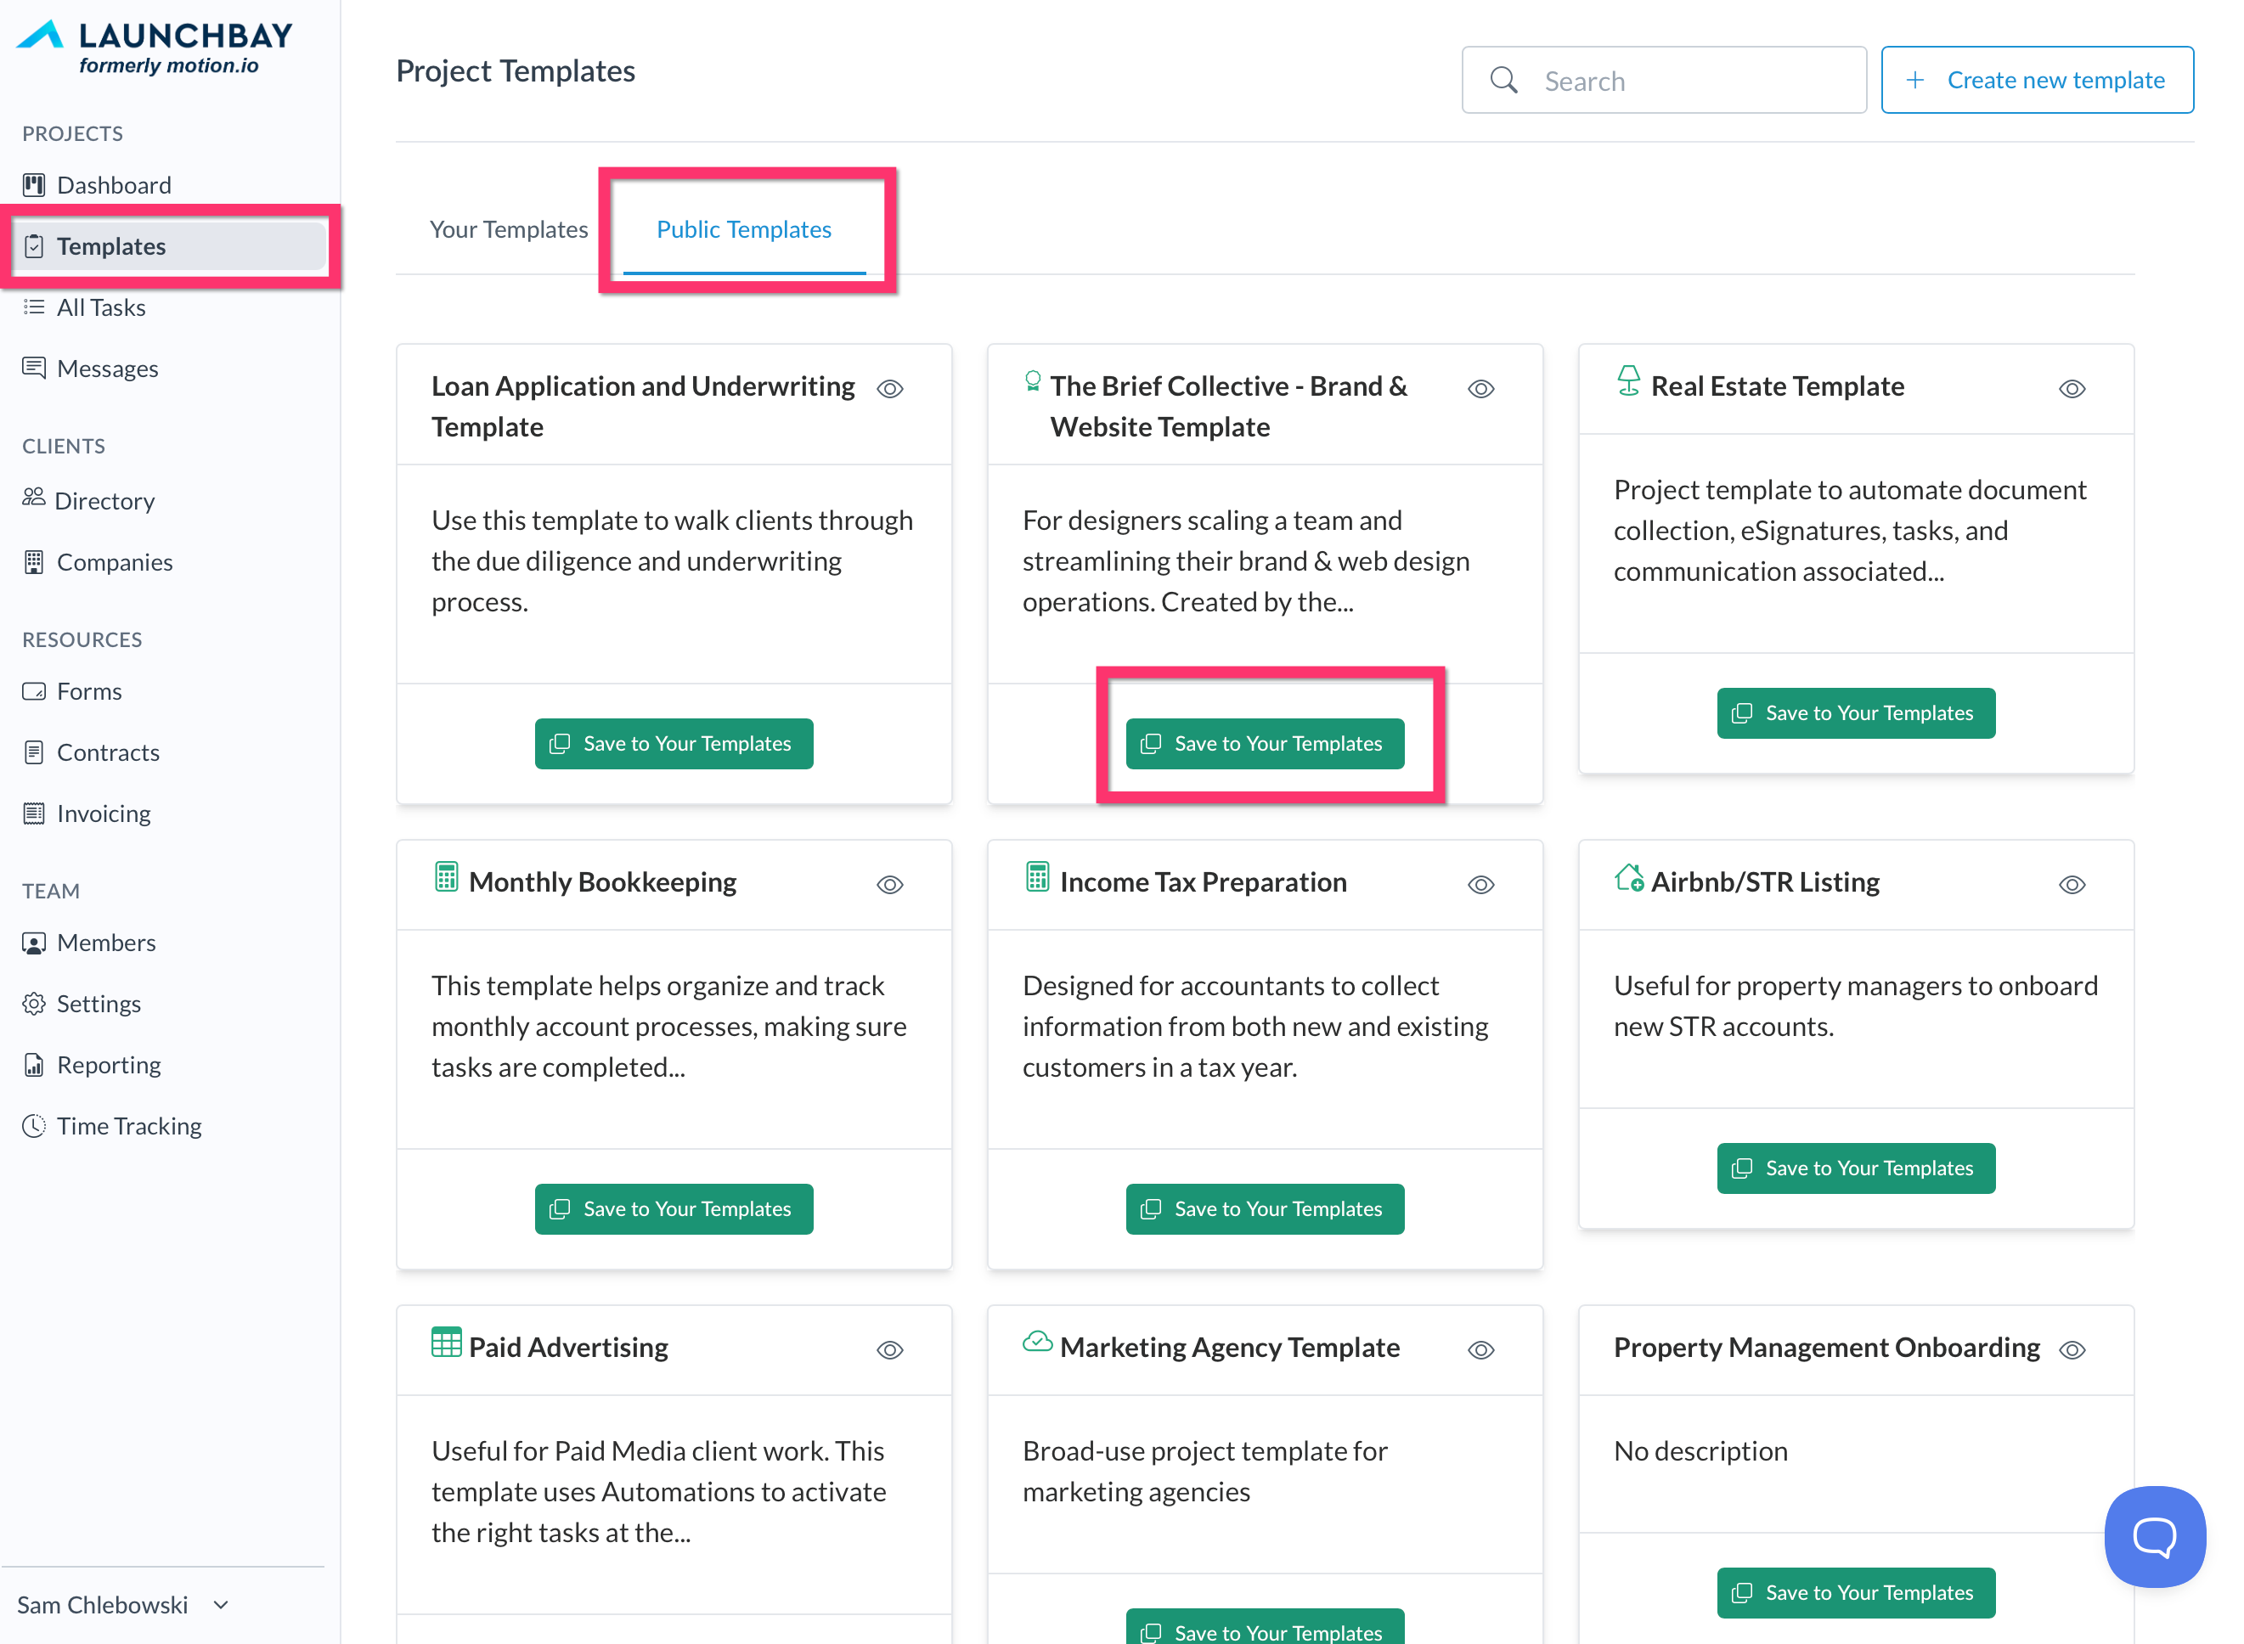Select the Public Templates tab
This screenshot has height=1644, width=2244.
coord(743,230)
